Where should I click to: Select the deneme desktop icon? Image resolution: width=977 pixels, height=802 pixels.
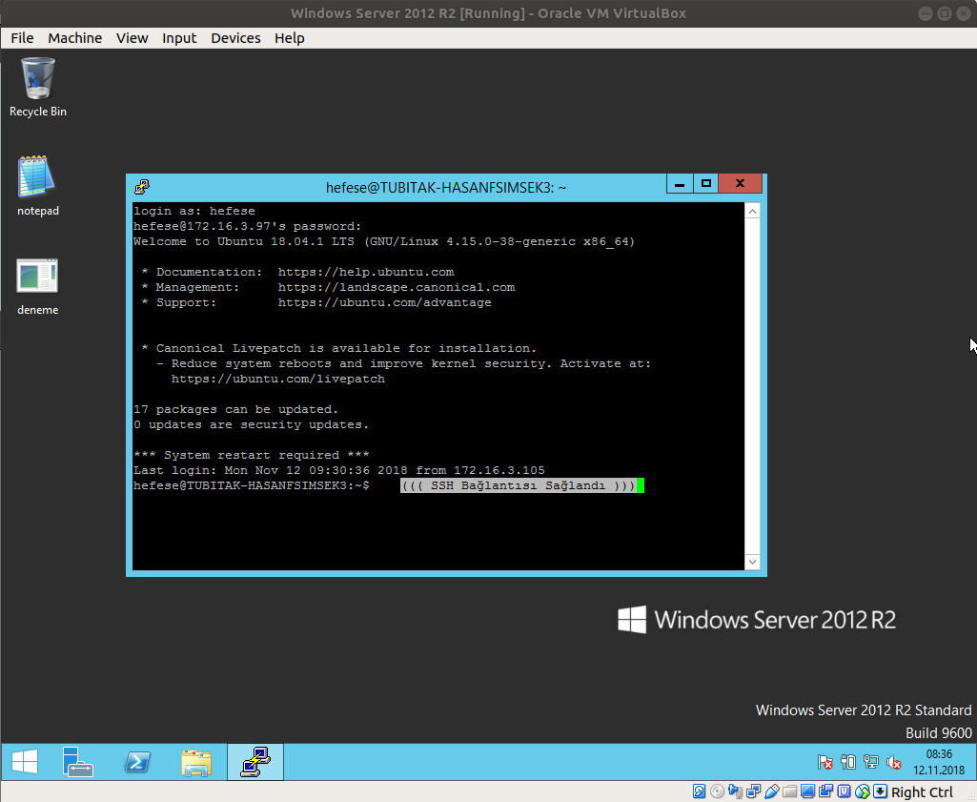click(x=37, y=286)
